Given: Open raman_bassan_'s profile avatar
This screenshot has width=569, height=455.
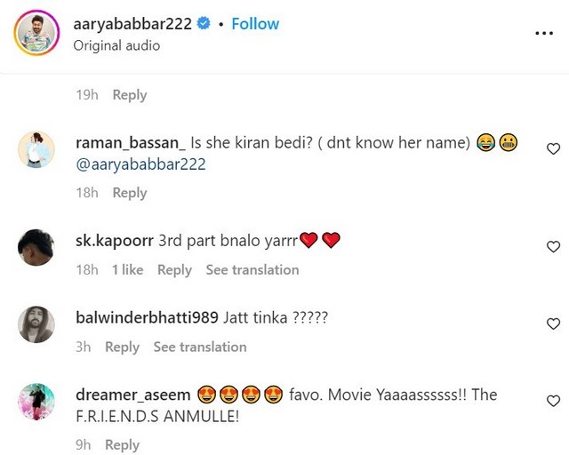Looking at the screenshot, I should (x=36, y=149).
